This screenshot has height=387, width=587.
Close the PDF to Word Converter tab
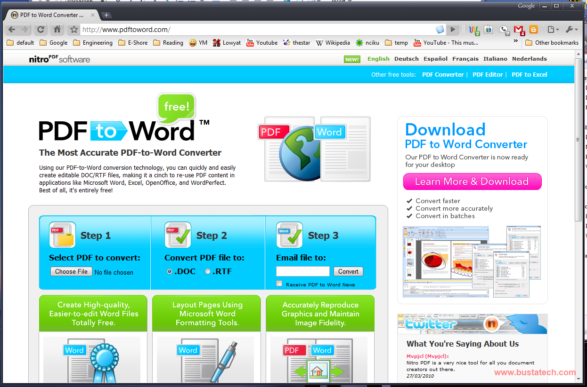[93, 15]
